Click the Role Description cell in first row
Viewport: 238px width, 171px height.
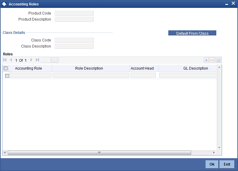(91, 75)
